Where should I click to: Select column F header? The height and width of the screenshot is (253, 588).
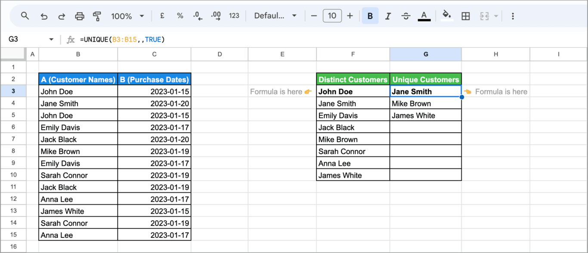click(x=353, y=54)
